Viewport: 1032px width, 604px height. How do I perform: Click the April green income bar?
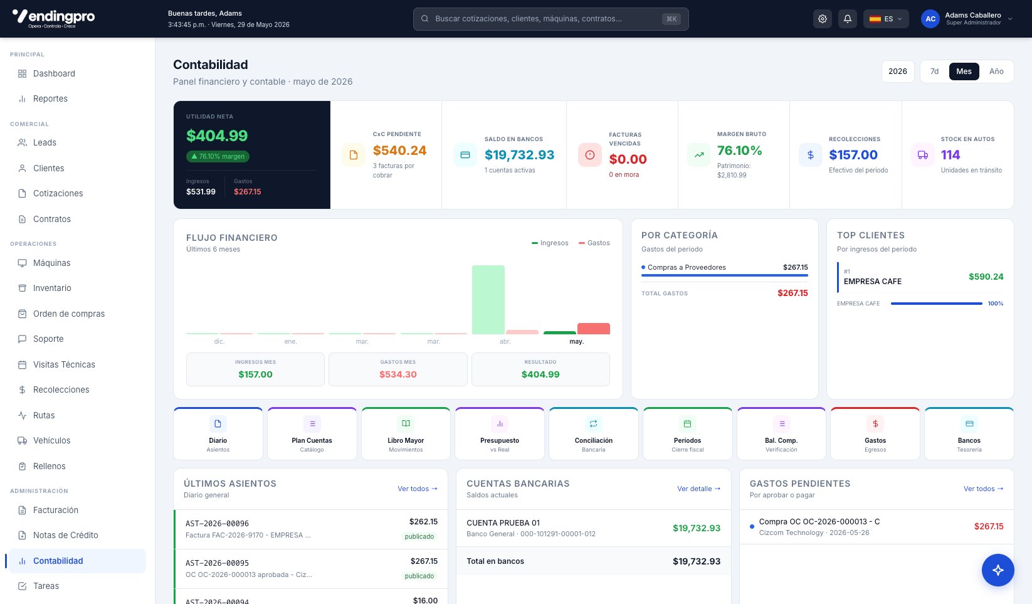coord(488,300)
